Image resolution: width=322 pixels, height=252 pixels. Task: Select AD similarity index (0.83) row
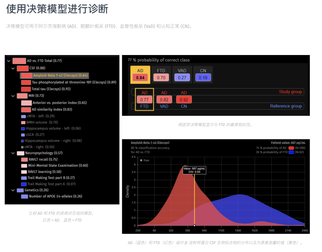(x=47, y=109)
